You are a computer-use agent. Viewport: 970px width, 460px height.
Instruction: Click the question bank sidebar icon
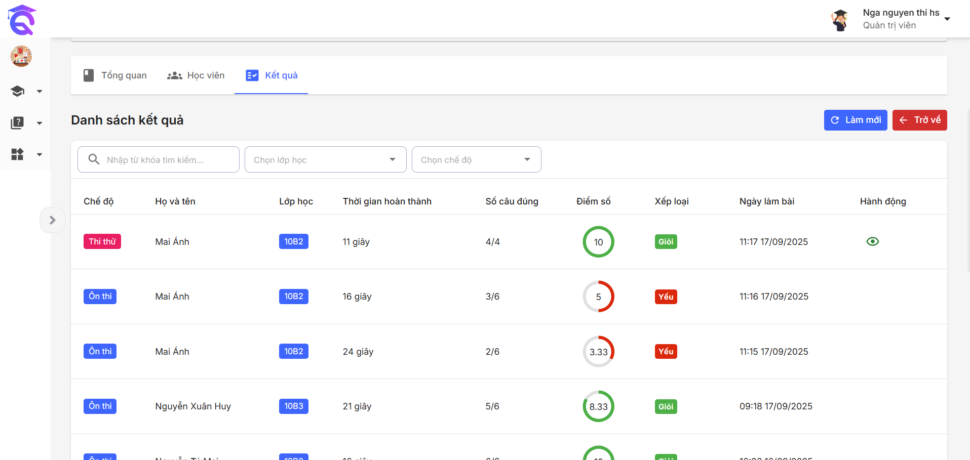coord(18,122)
